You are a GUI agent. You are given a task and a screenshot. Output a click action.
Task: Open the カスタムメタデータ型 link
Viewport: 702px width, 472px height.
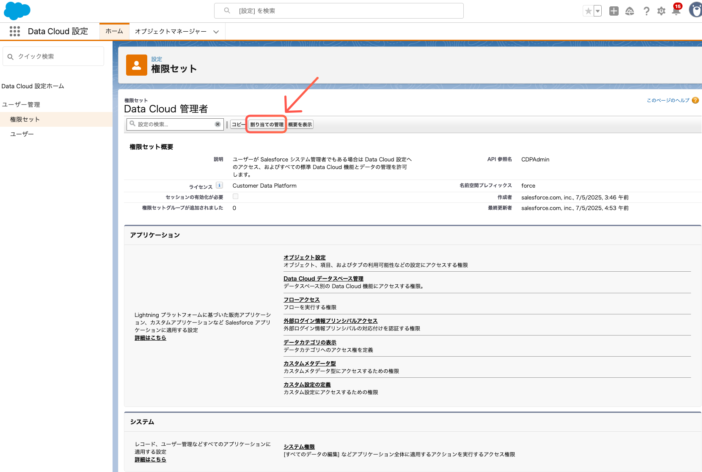point(310,363)
